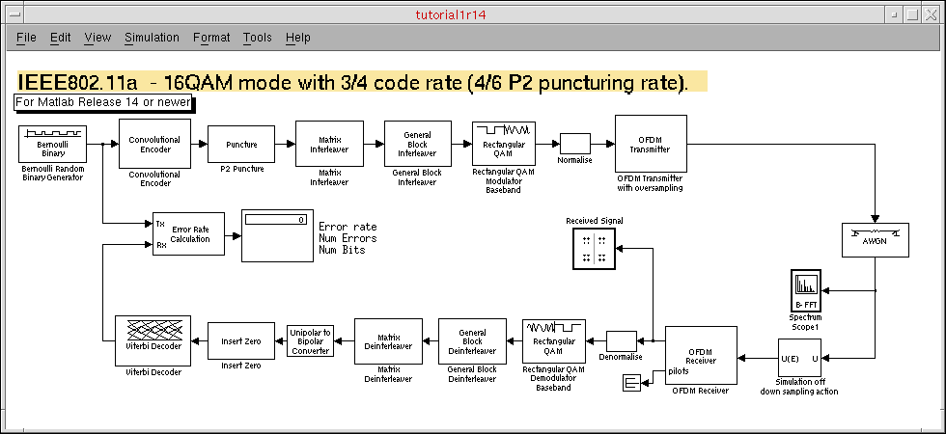The height and width of the screenshot is (434, 946).
Task: Click the 'Simulation off down sampling action' label
Action: click(x=800, y=387)
